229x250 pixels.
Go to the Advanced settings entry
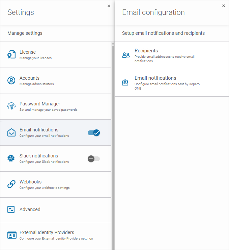[x=56, y=210]
